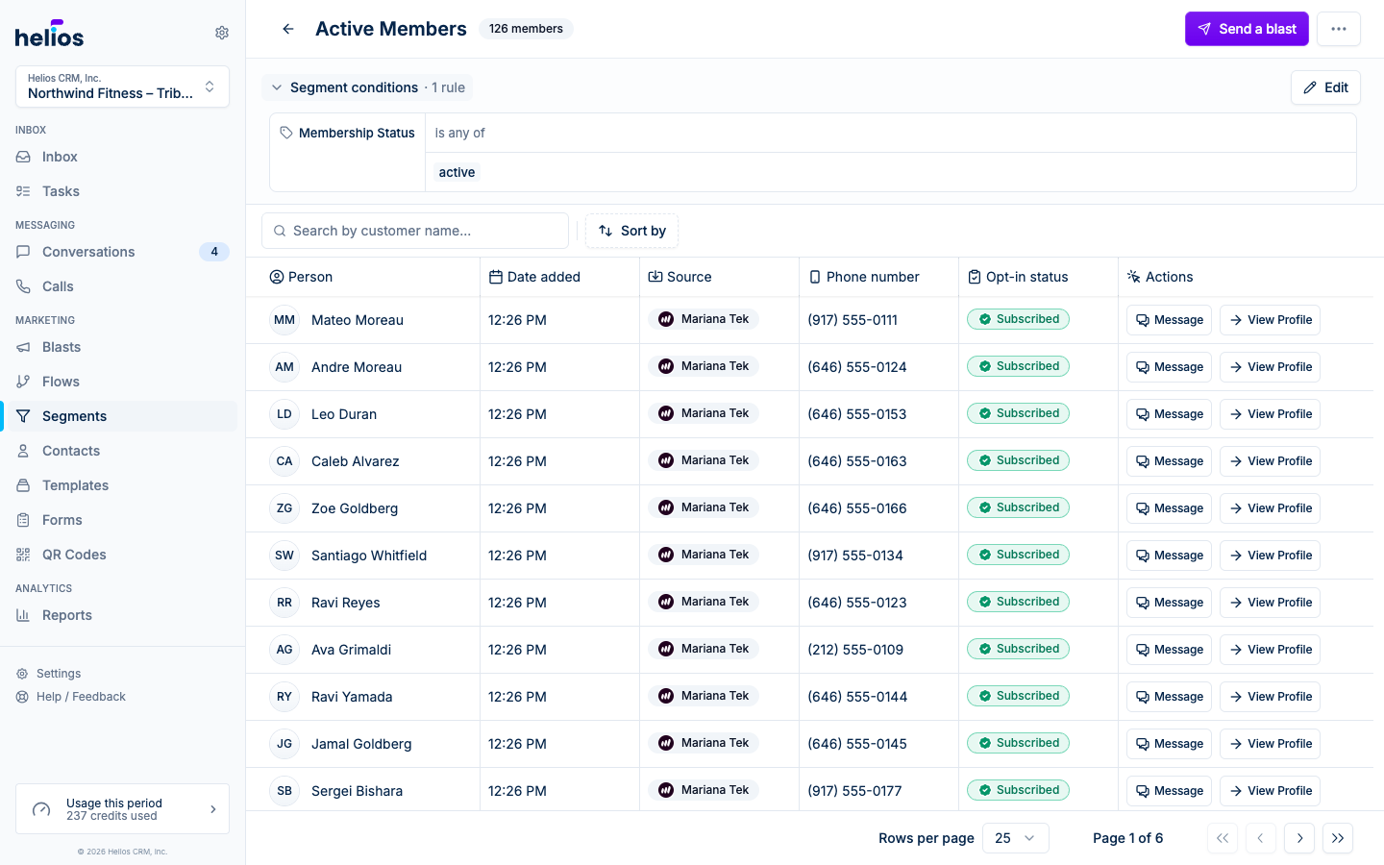Open the Sort by dropdown
The width and height of the screenshot is (1384, 865).
point(632,231)
